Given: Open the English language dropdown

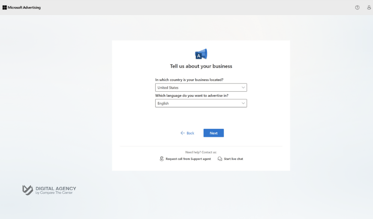Looking at the screenshot, I should pos(201,103).
